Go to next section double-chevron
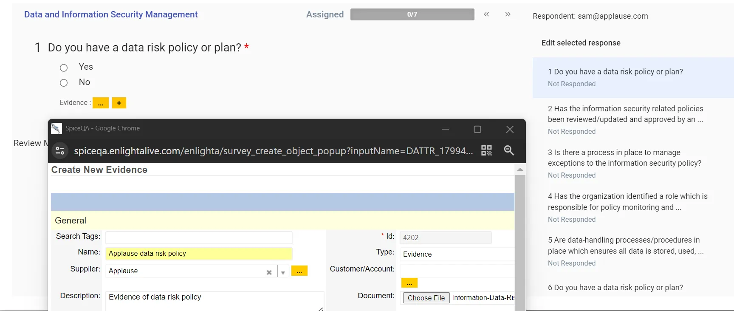 click(508, 14)
